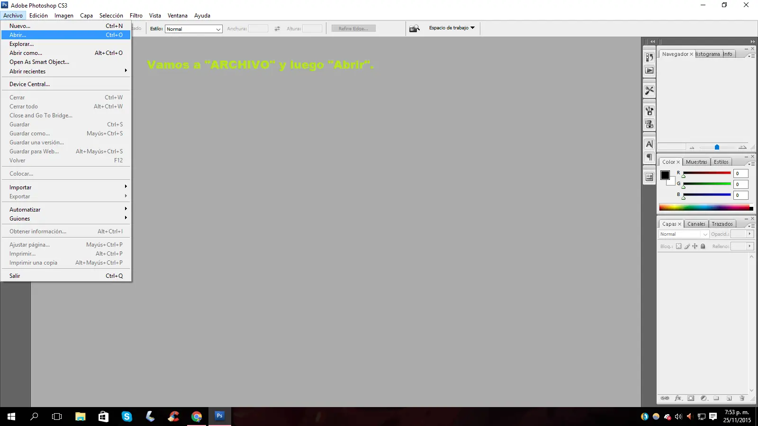Choose Salir to quit Photoshop

pos(66,276)
